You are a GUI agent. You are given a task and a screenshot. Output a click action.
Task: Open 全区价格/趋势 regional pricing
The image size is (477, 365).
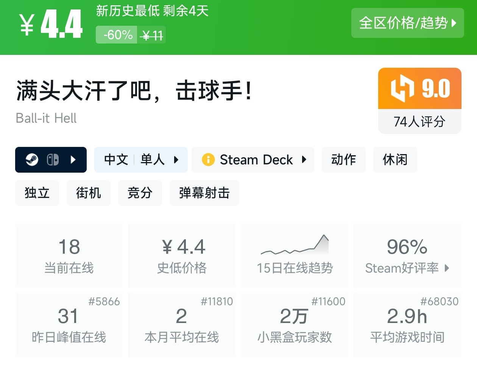click(x=407, y=23)
